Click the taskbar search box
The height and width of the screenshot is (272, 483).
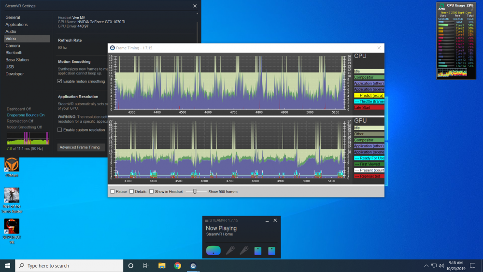[69, 266]
